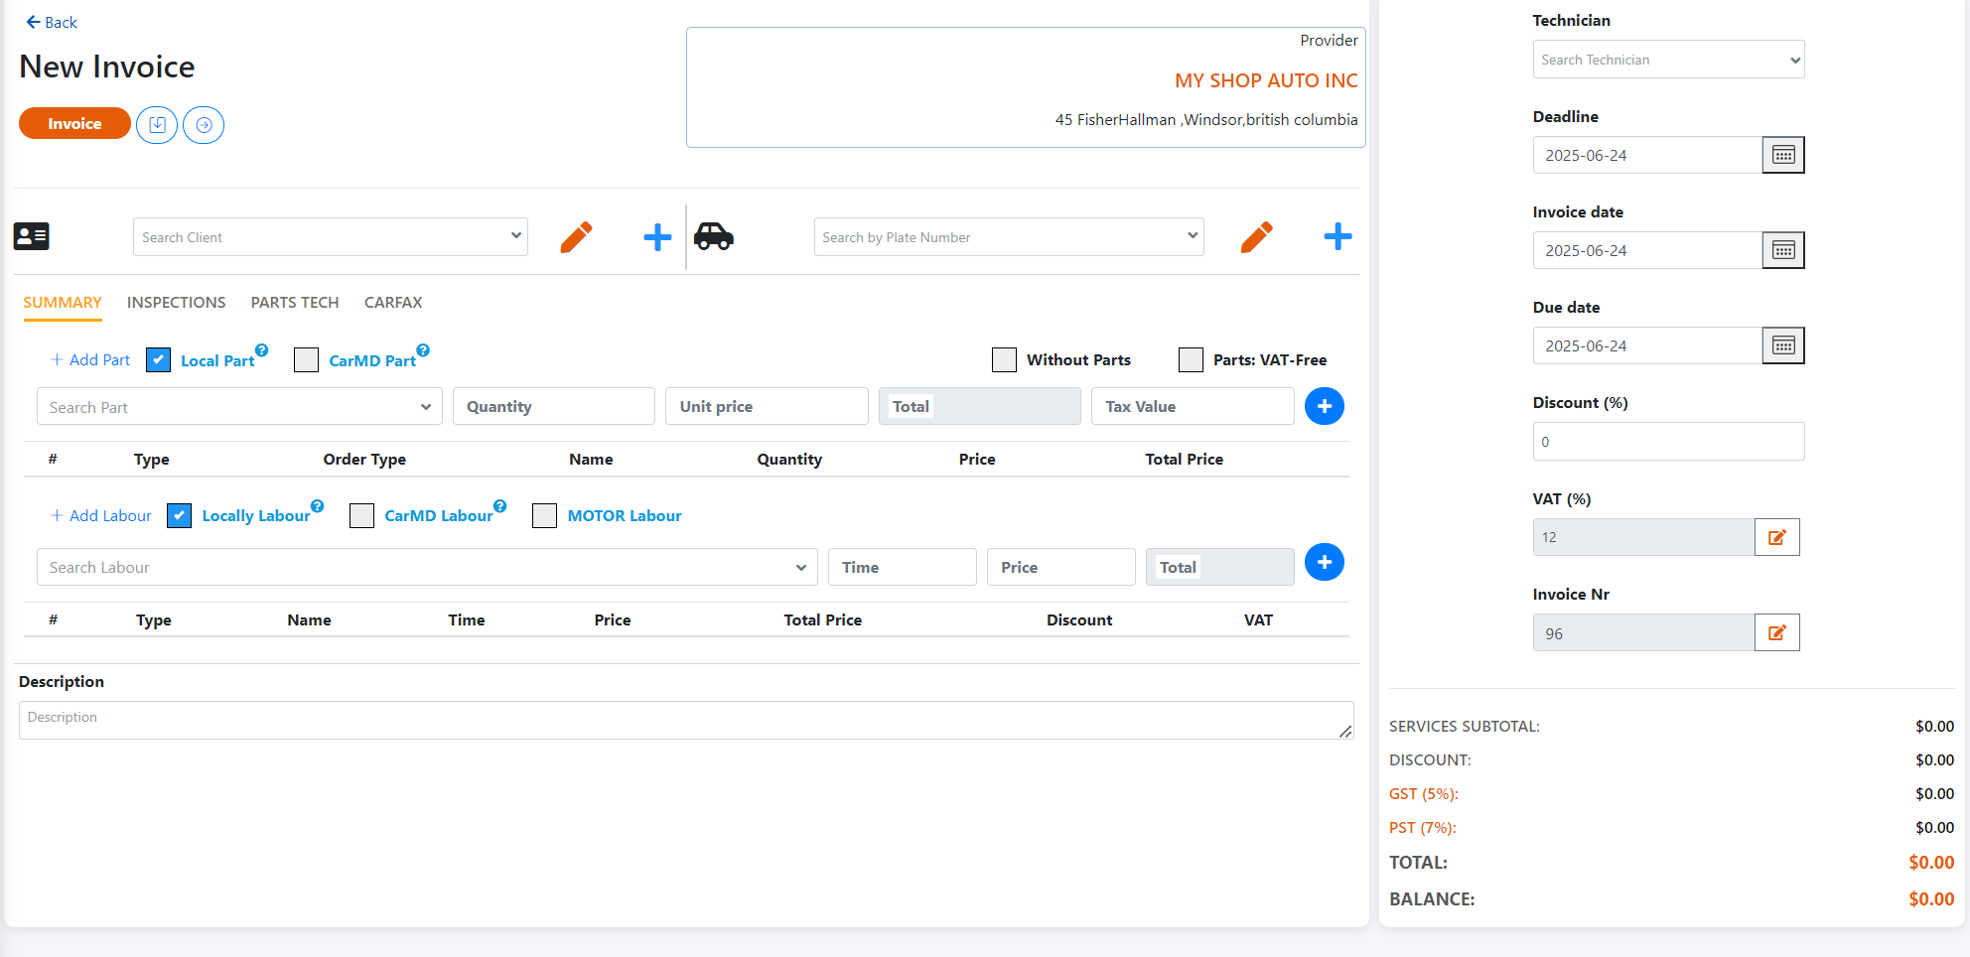Screen dimensions: 1970x957
Task: Uncheck the Local Part checkbox
Action: click(x=159, y=359)
